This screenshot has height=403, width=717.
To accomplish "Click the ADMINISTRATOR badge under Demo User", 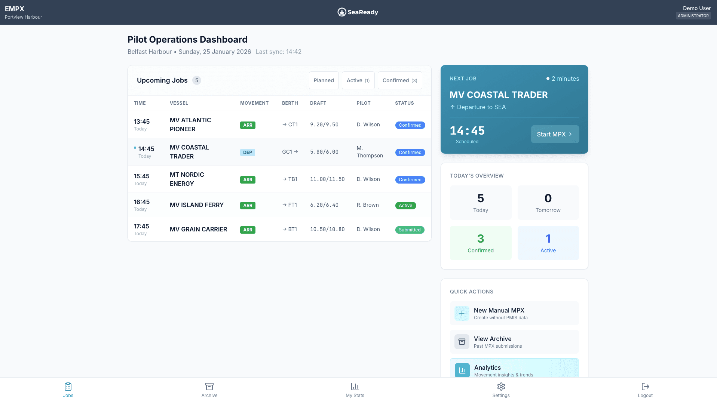I will pos(693,16).
